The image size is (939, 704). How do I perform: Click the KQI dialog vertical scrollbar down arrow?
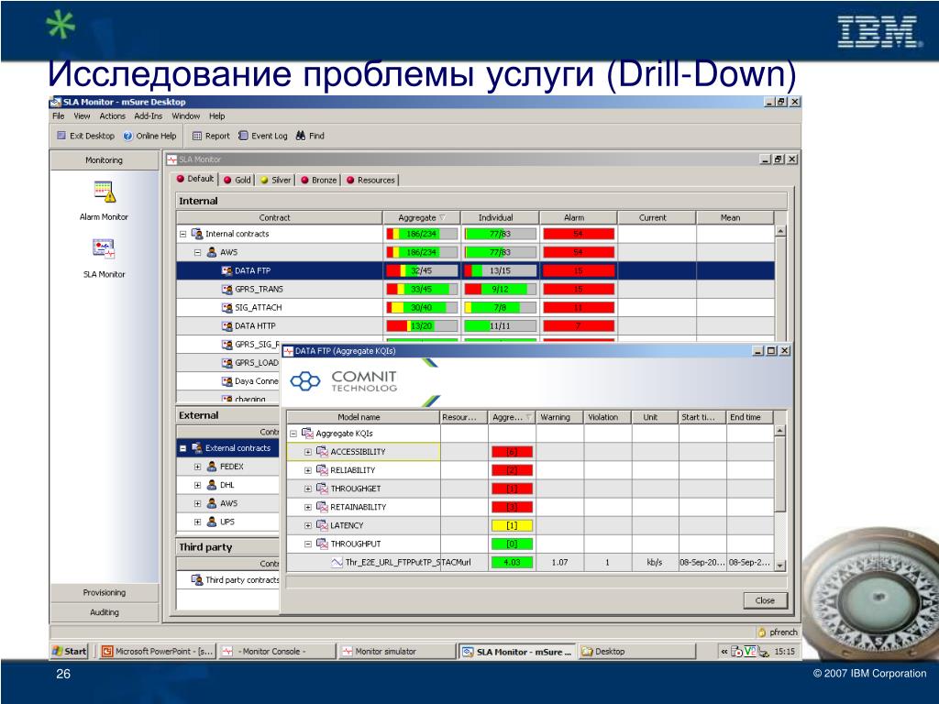[x=779, y=565]
